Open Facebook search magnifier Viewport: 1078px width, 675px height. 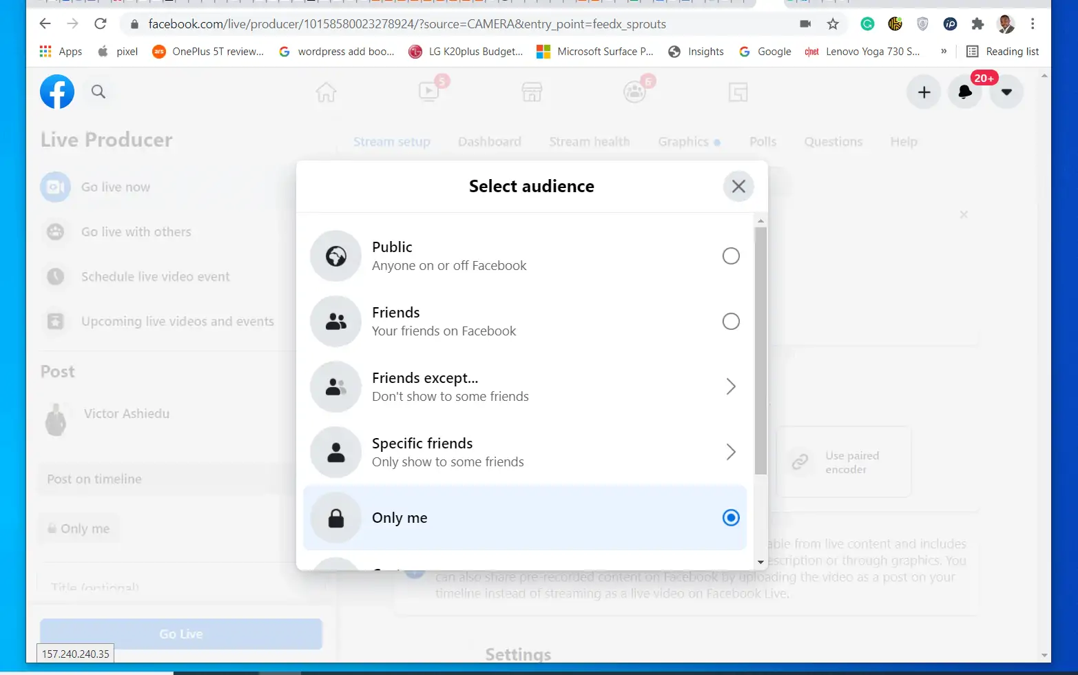(x=99, y=92)
